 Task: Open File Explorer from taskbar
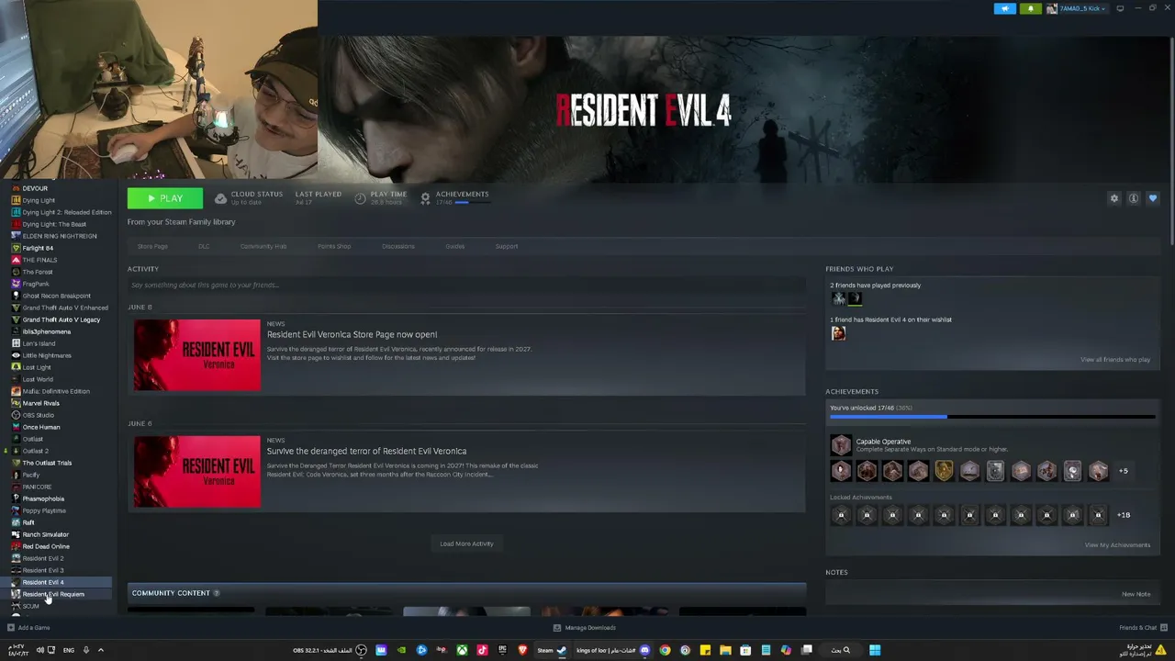(725, 650)
